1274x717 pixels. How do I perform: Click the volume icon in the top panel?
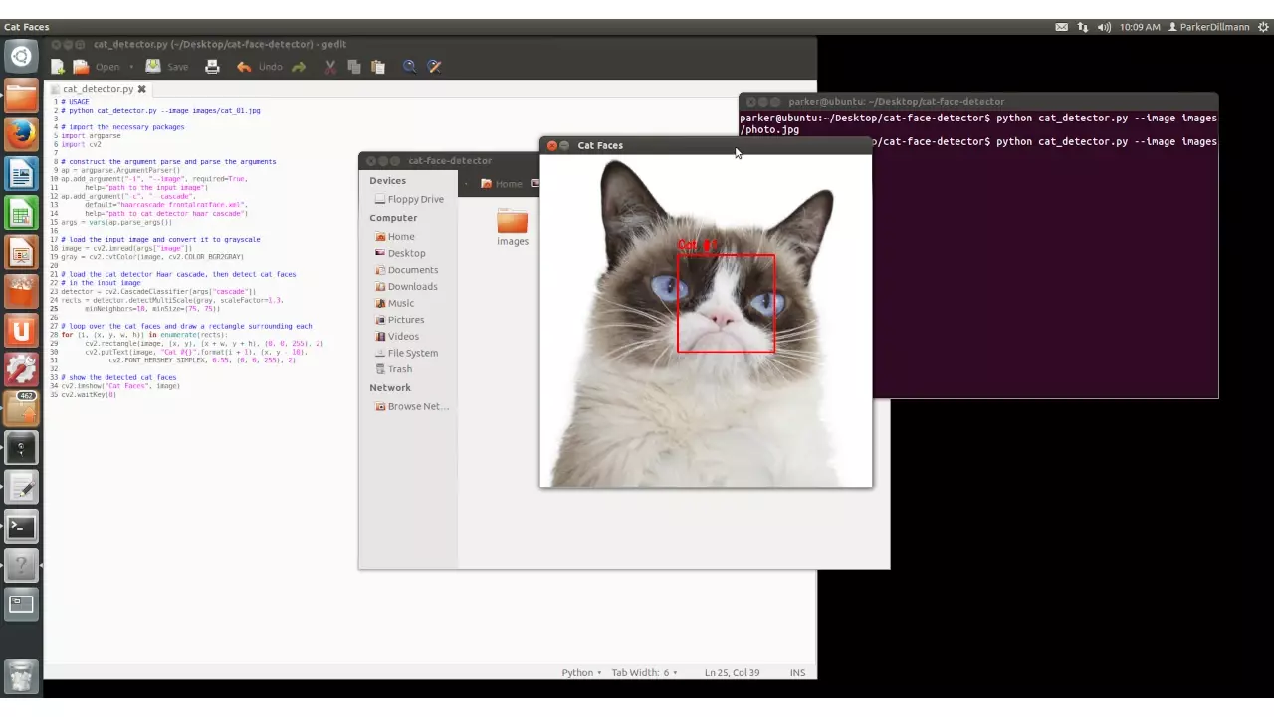coord(1103,27)
